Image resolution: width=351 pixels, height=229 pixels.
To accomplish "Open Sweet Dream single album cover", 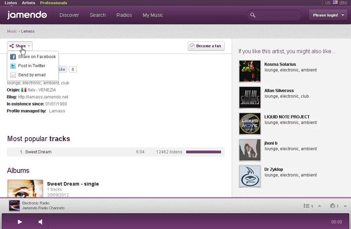I will pos(25,188).
